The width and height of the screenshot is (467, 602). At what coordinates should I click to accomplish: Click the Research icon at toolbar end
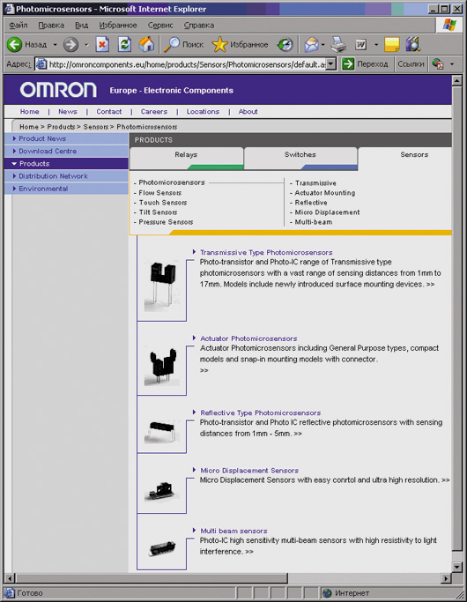413,45
